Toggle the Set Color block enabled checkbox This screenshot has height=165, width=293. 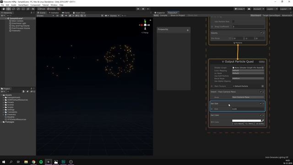click(261, 115)
